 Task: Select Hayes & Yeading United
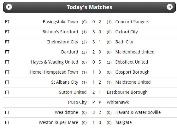point(55,62)
